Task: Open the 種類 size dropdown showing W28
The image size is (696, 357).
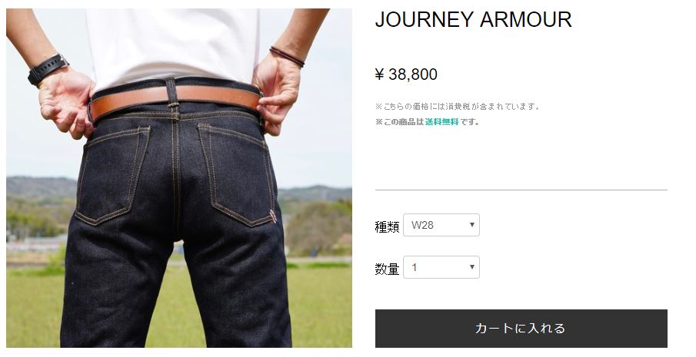Action: pos(441,225)
